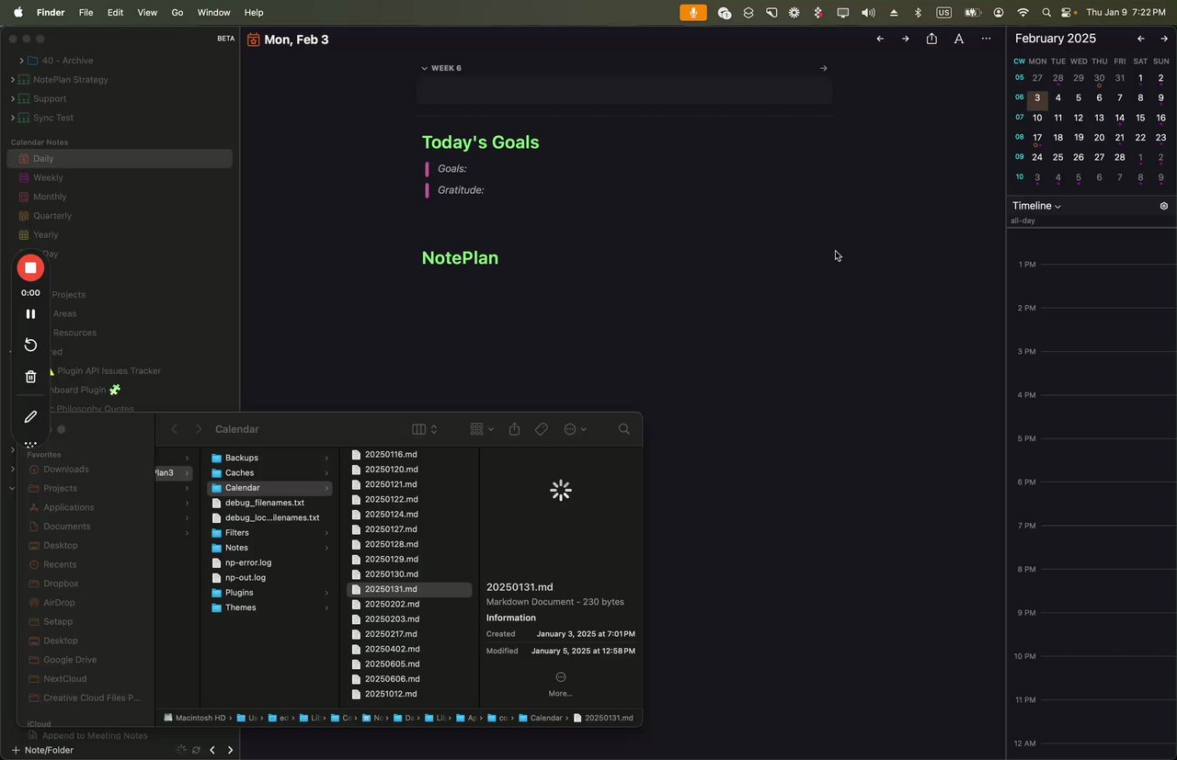Open the share icon in NotePlan's note toolbar

click(932, 39)
